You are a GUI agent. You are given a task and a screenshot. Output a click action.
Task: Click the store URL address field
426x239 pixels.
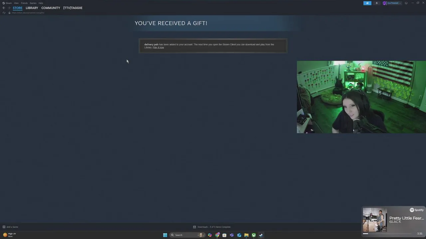click(x=28, y=13)
